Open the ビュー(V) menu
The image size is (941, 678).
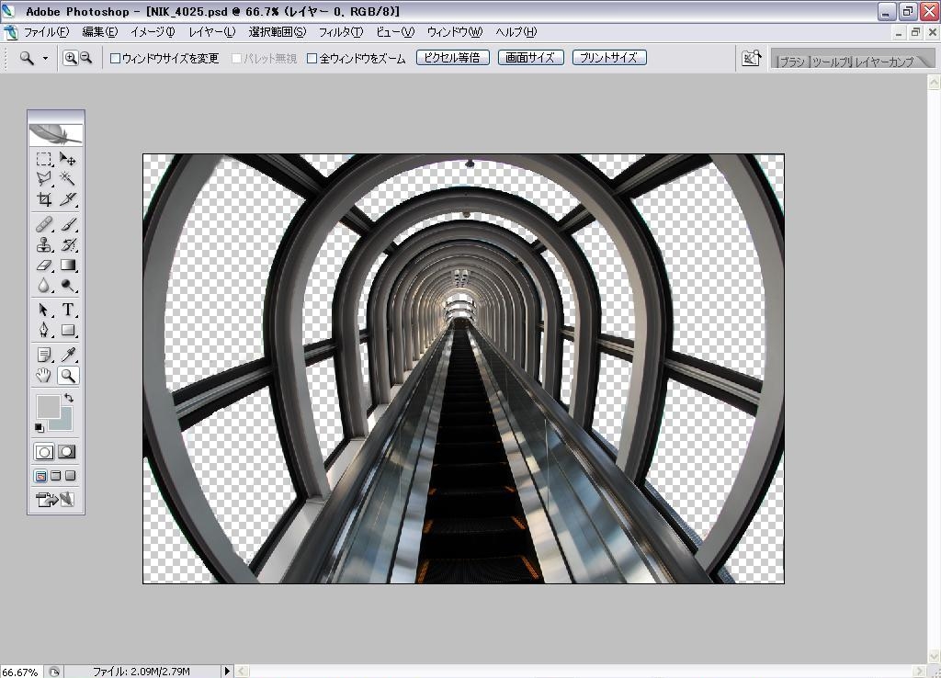click(395, 32)
